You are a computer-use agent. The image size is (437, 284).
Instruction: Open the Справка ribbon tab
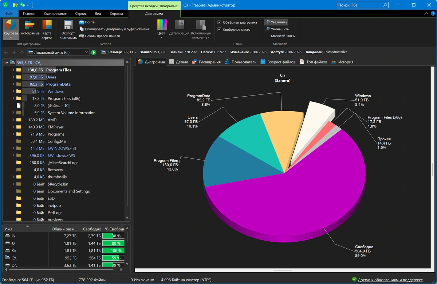[x=116, y=13]
